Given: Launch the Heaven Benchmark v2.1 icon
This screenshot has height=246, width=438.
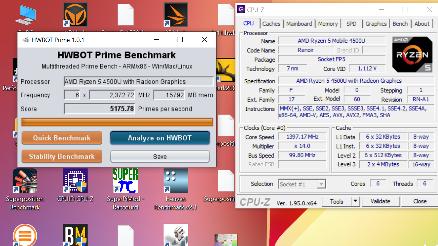Looking at the screenshot, I should point(176,181).
